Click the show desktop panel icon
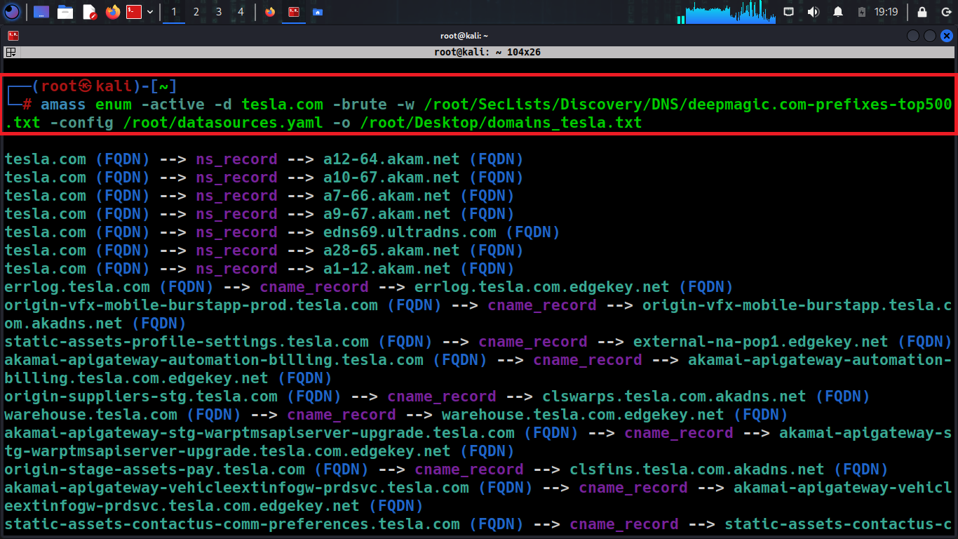Image resolution: width=958 pixels, height=539 pixels. point(41,12)
